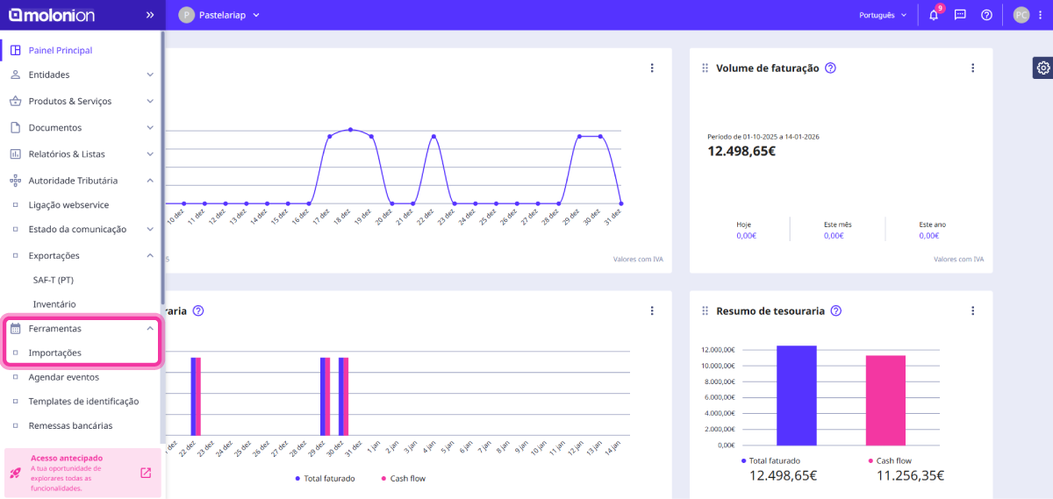Click the help question mark in header
The width and height of the screenshot is (1053, 499).
tap(986, 15)
